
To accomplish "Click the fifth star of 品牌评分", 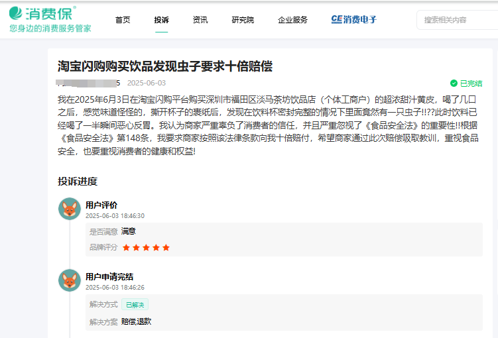I will (x=166, y=248).
